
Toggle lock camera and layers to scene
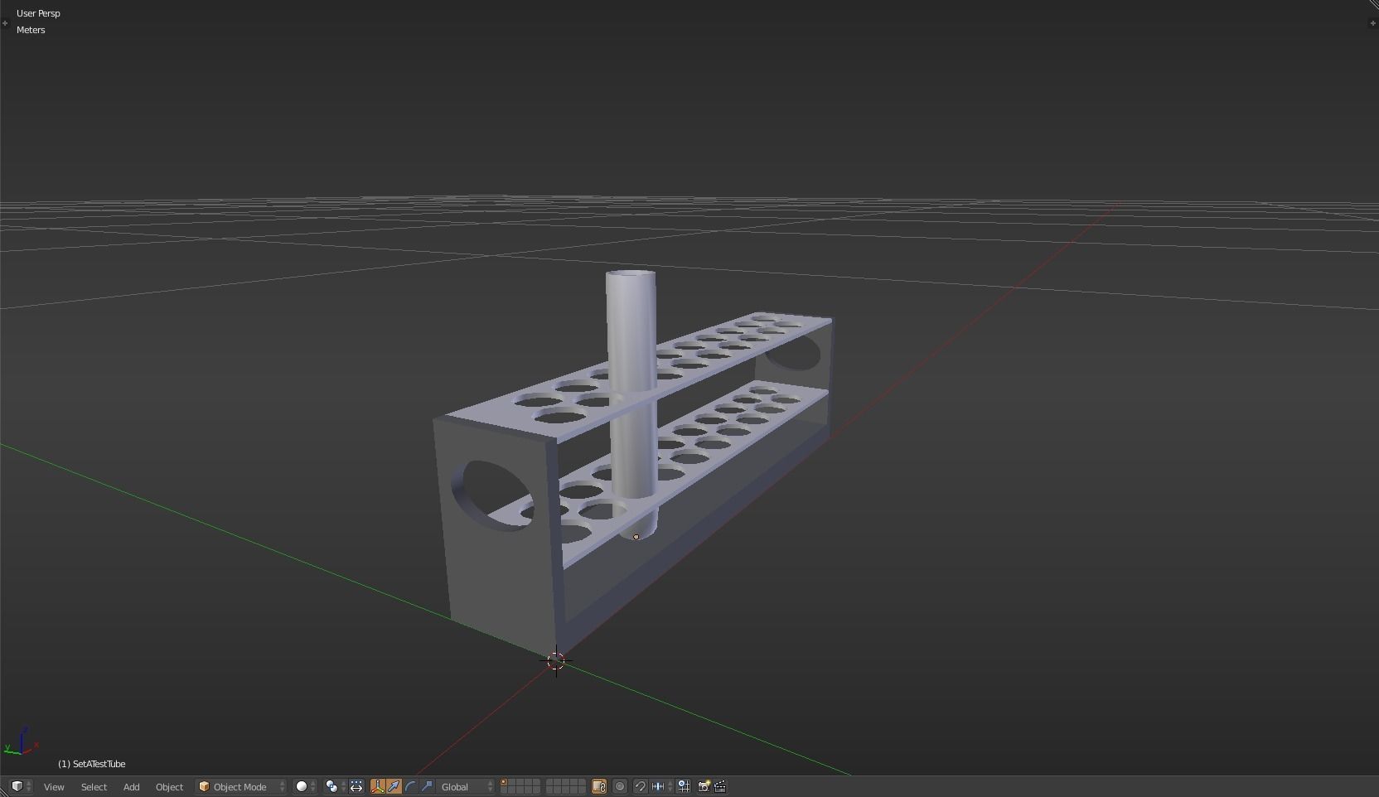pos(599,786)
